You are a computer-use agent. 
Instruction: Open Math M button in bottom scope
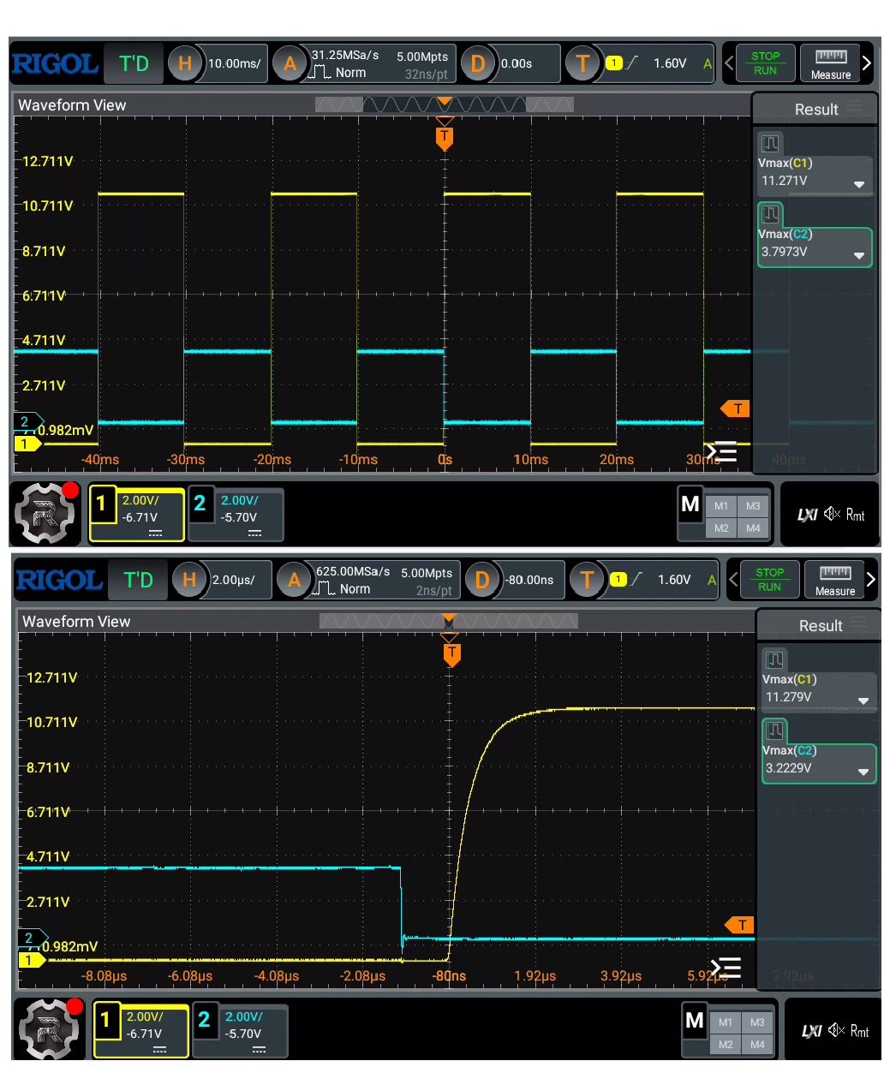(x=695, y=1021)
